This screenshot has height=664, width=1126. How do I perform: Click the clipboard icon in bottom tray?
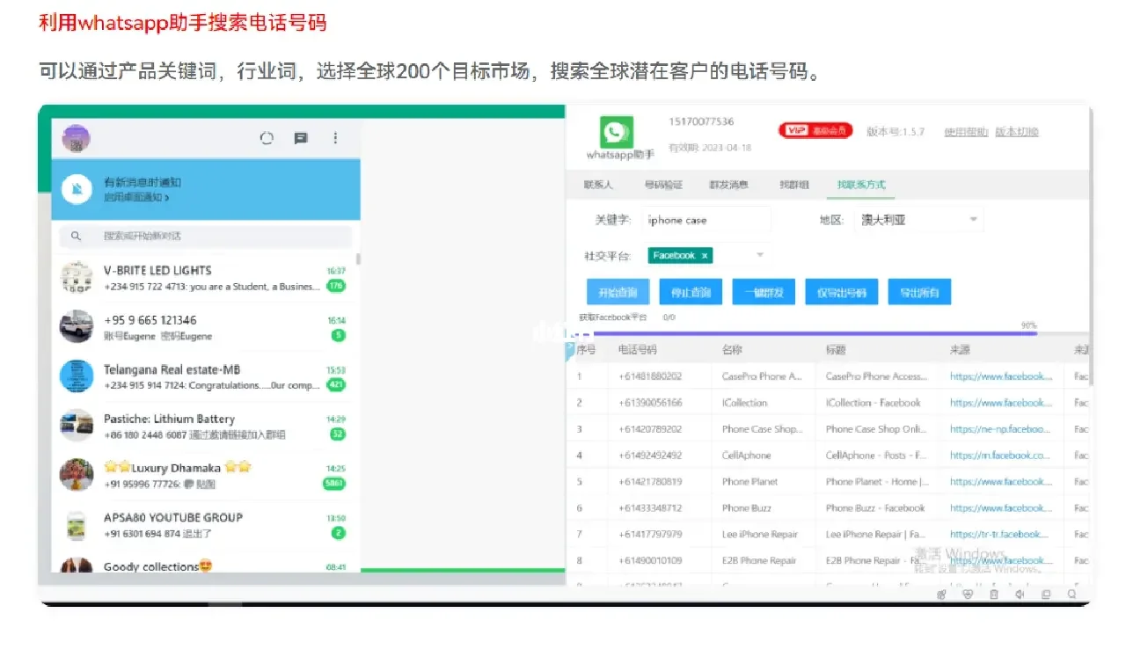pyautogui.click(x=994, y=595)
